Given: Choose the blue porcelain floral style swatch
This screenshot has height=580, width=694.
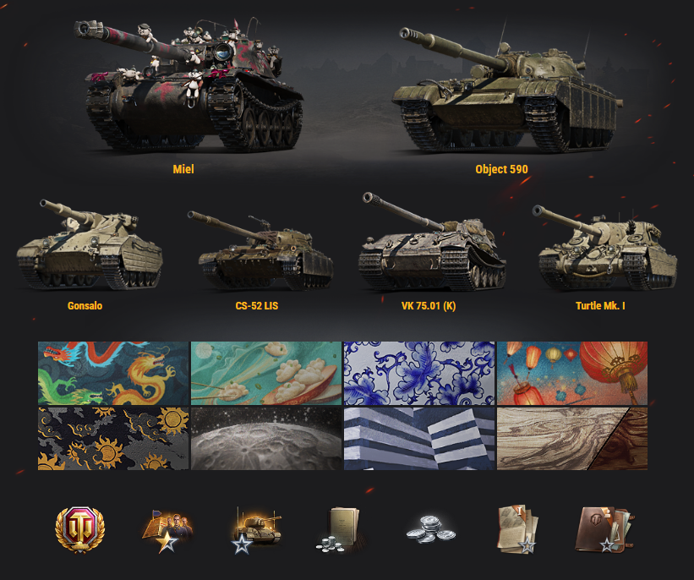Looking at the screenshot, I should point(419,373).
